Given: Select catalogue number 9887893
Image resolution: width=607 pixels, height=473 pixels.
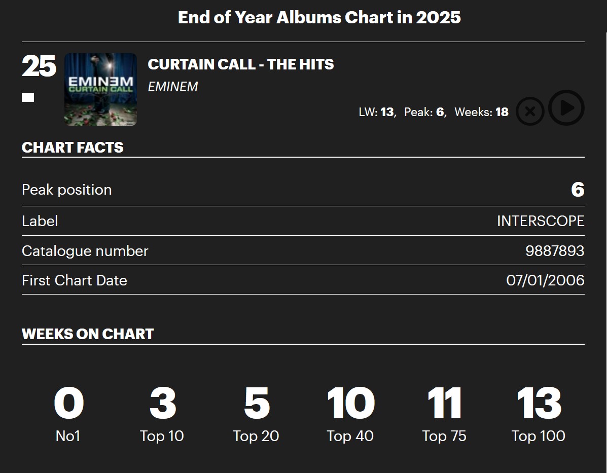Looking at the screenshot, I should point(555,251).
